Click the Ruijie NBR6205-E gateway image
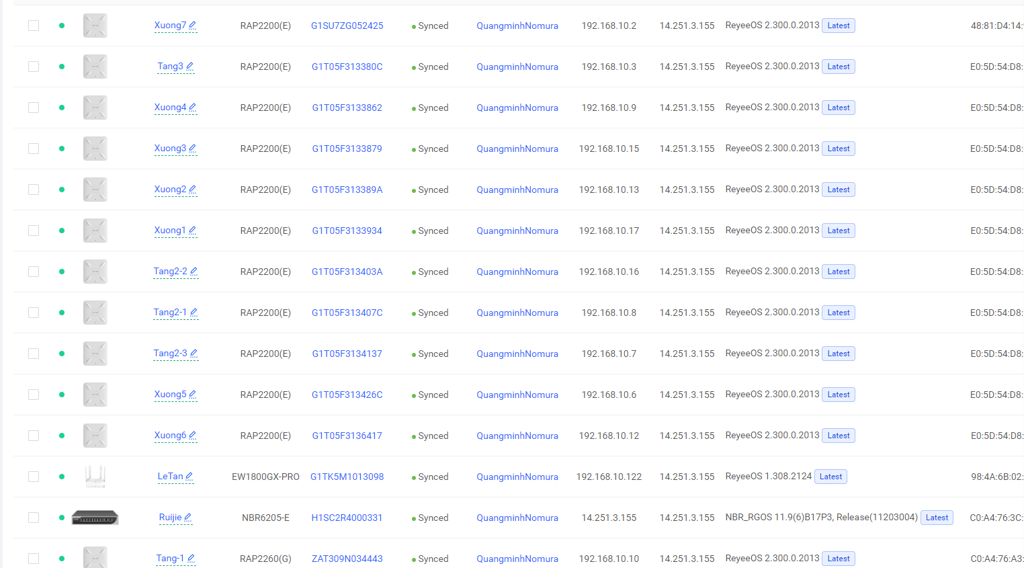 [95, 518]
